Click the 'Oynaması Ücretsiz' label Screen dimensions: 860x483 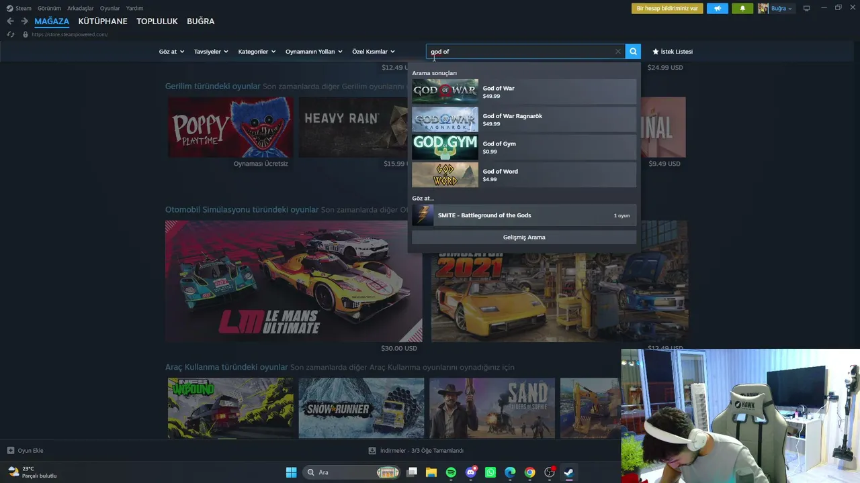pos(261,164)
